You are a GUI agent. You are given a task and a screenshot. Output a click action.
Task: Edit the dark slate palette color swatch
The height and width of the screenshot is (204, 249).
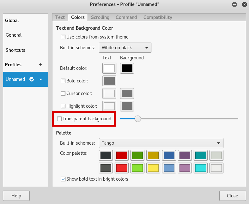tap(106, 155)
